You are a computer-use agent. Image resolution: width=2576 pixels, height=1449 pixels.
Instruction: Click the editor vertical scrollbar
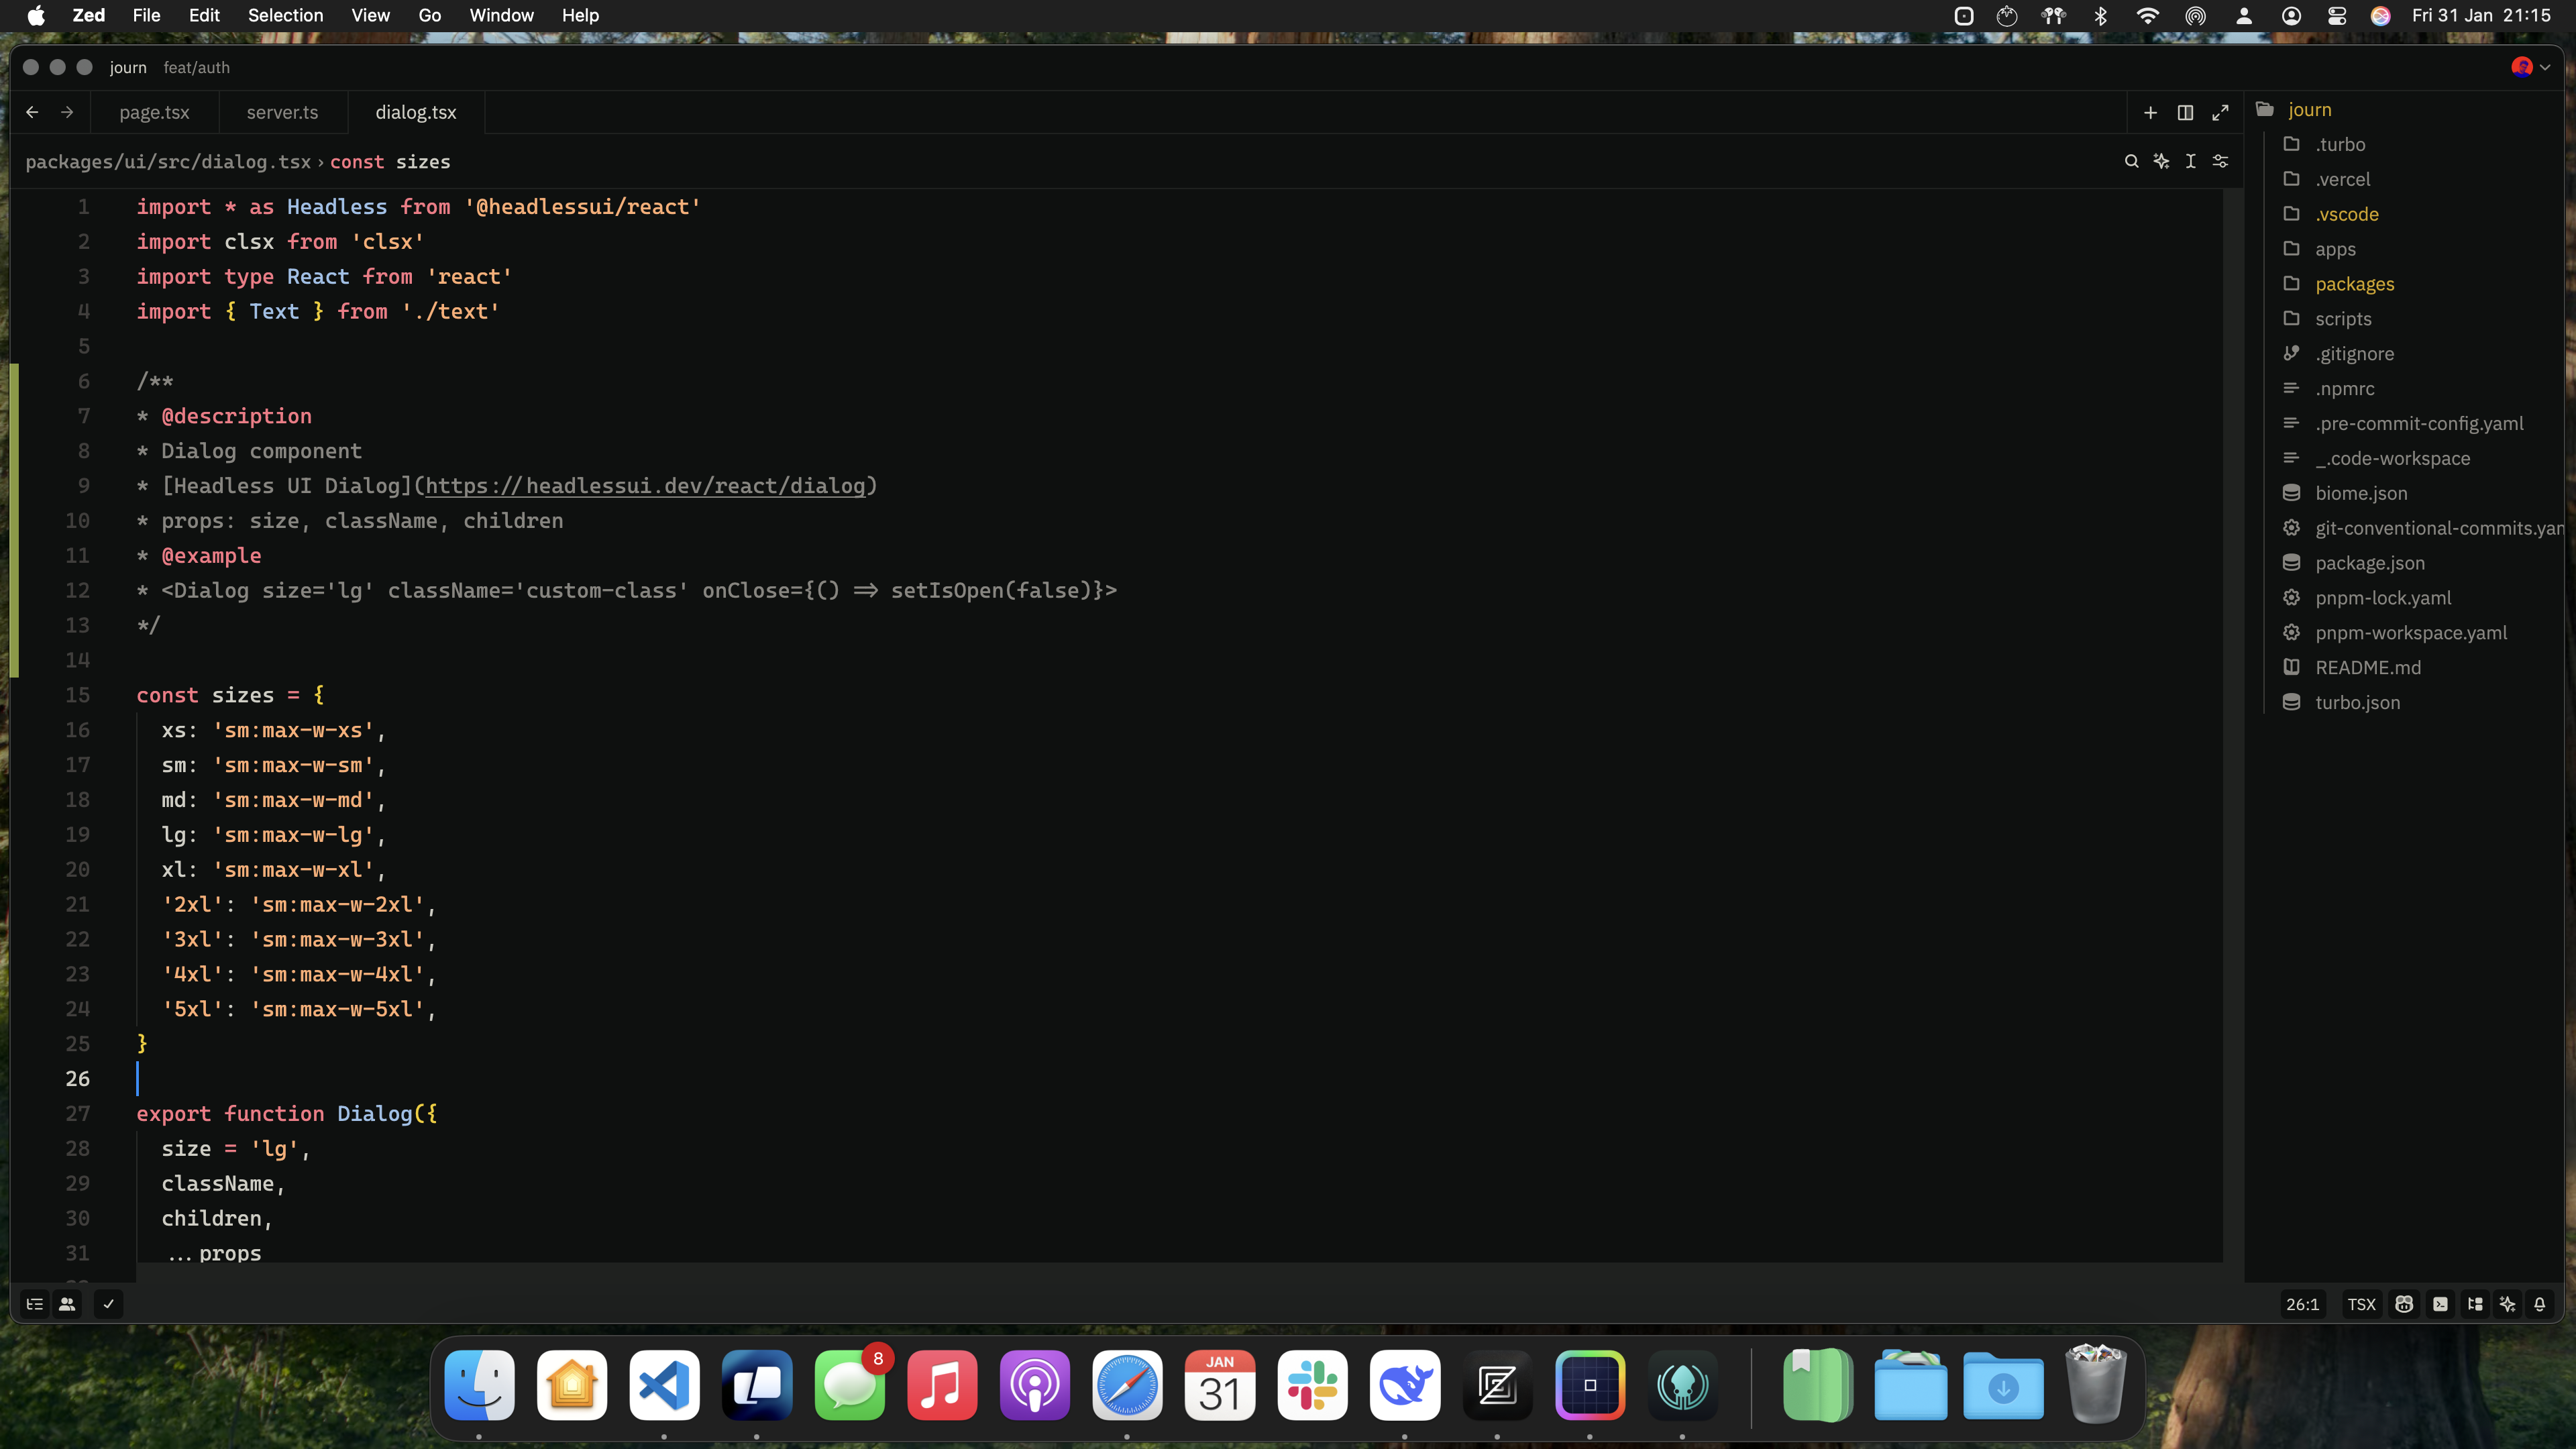2232,725
